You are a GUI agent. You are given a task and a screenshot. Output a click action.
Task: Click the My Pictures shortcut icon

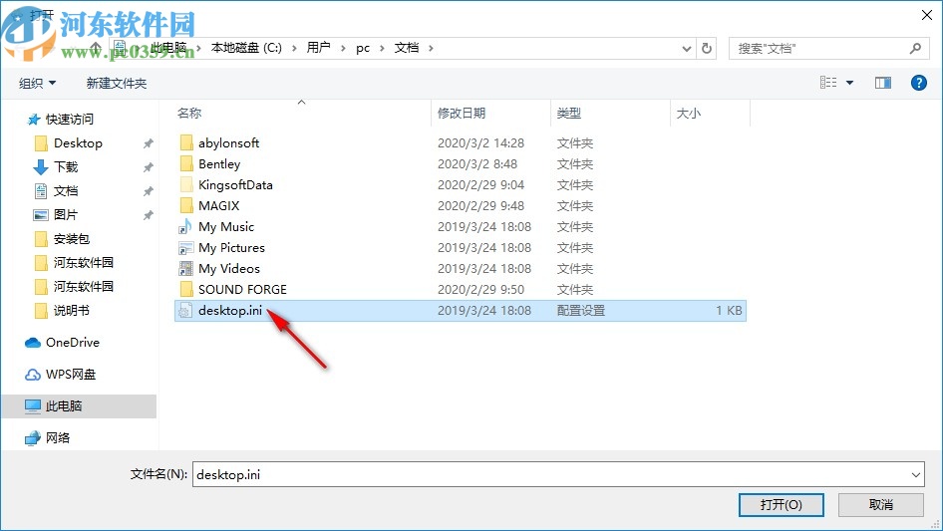click(x=185, y=248)
